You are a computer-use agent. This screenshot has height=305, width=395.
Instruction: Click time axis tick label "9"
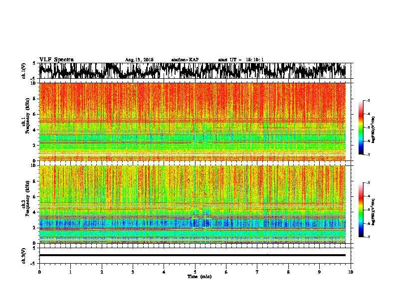[319, 272]
